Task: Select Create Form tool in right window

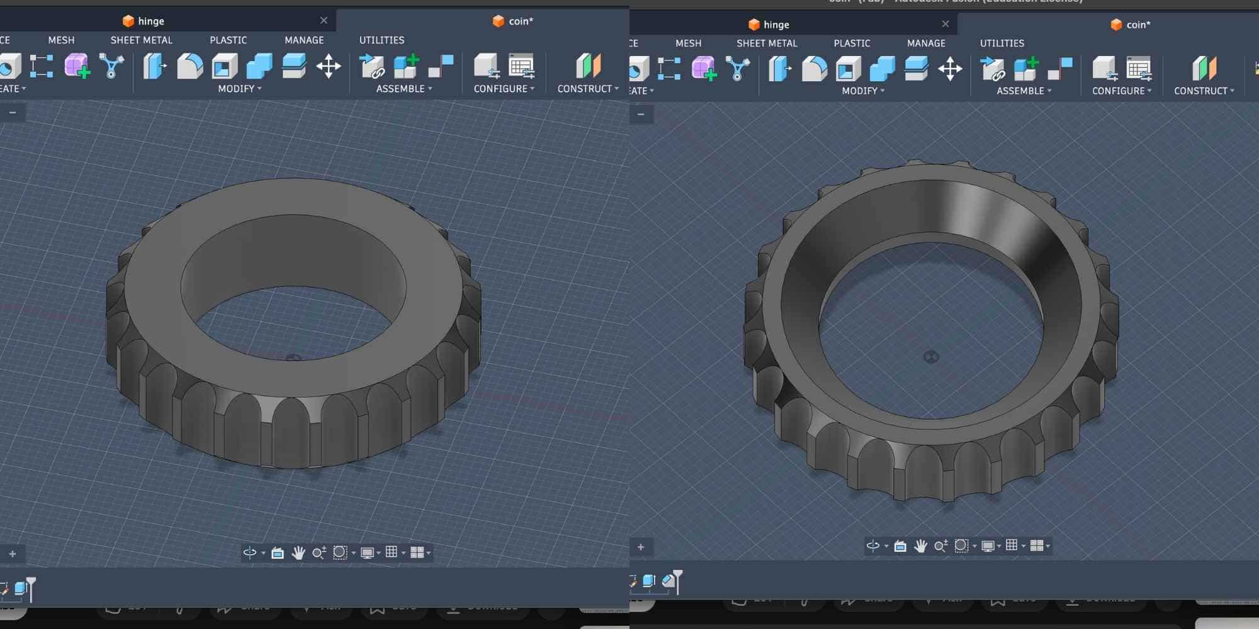Action: coord(704,69)
